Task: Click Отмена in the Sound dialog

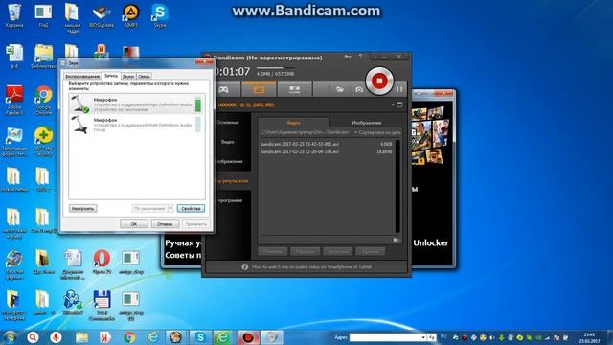Action: click(x=165, y=224)
